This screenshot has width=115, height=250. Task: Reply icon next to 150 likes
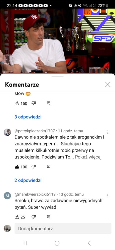49,103
